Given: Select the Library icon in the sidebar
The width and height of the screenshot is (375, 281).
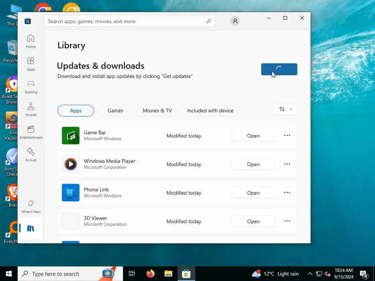Looking at the screenshot, I should point(31,228).
